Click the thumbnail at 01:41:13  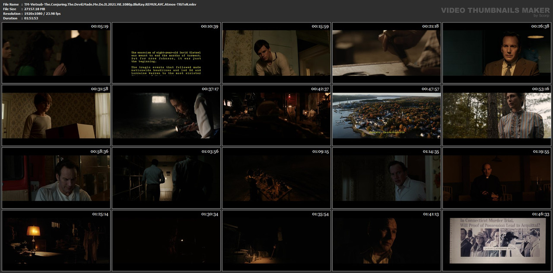[x=387, y=241]
